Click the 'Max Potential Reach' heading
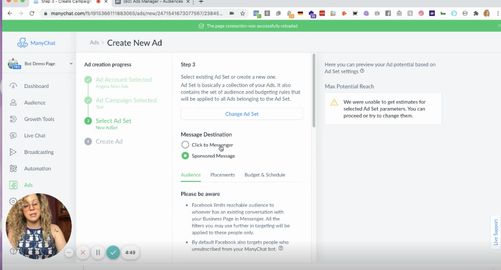The height and width of the screenshot is (270, 501). (x=349, y=87)
